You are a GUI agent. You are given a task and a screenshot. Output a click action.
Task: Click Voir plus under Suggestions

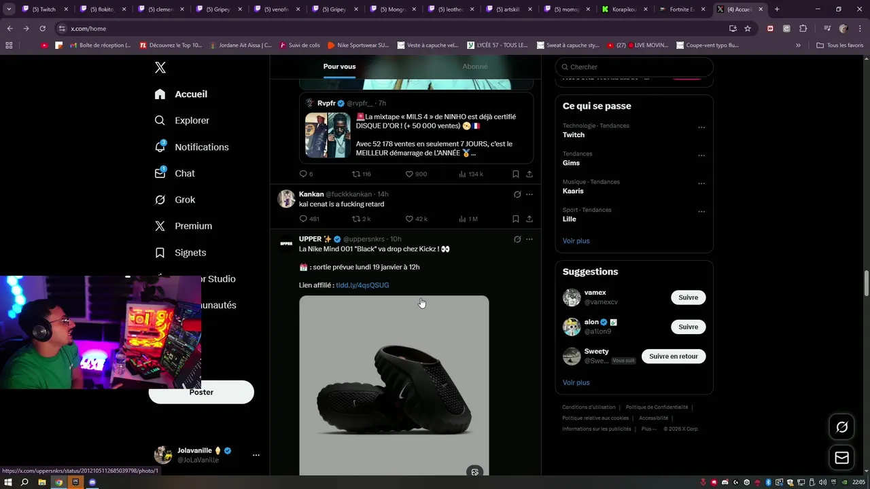(576, 382)
